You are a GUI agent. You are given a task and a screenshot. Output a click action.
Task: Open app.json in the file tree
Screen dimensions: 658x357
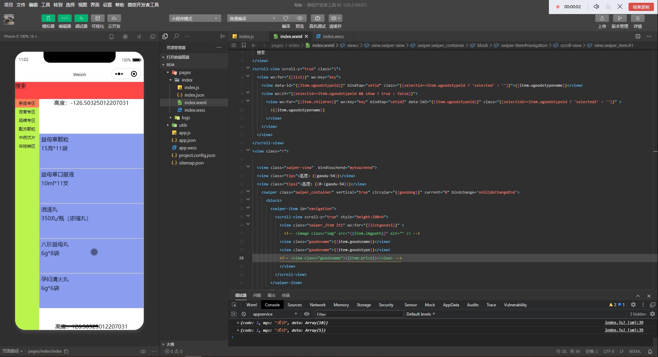[187, 140]
